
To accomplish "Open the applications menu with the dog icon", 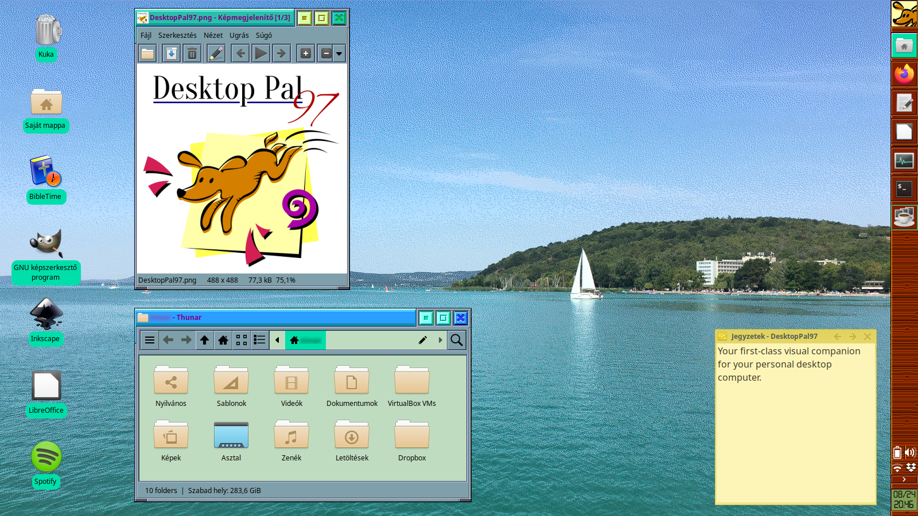I will point(904,14).
